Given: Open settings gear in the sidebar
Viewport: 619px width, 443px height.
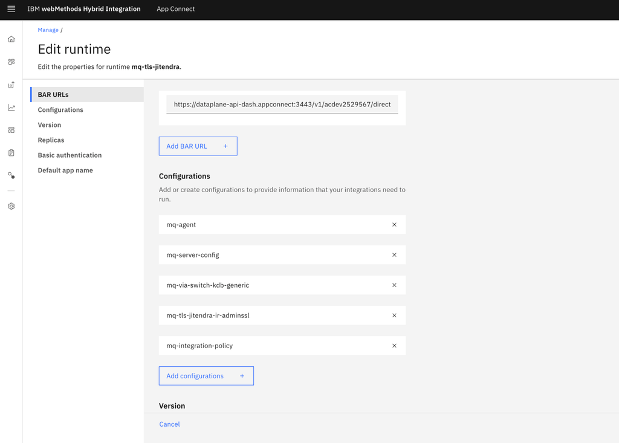Looking at the screenshot, I should [11, 206].
